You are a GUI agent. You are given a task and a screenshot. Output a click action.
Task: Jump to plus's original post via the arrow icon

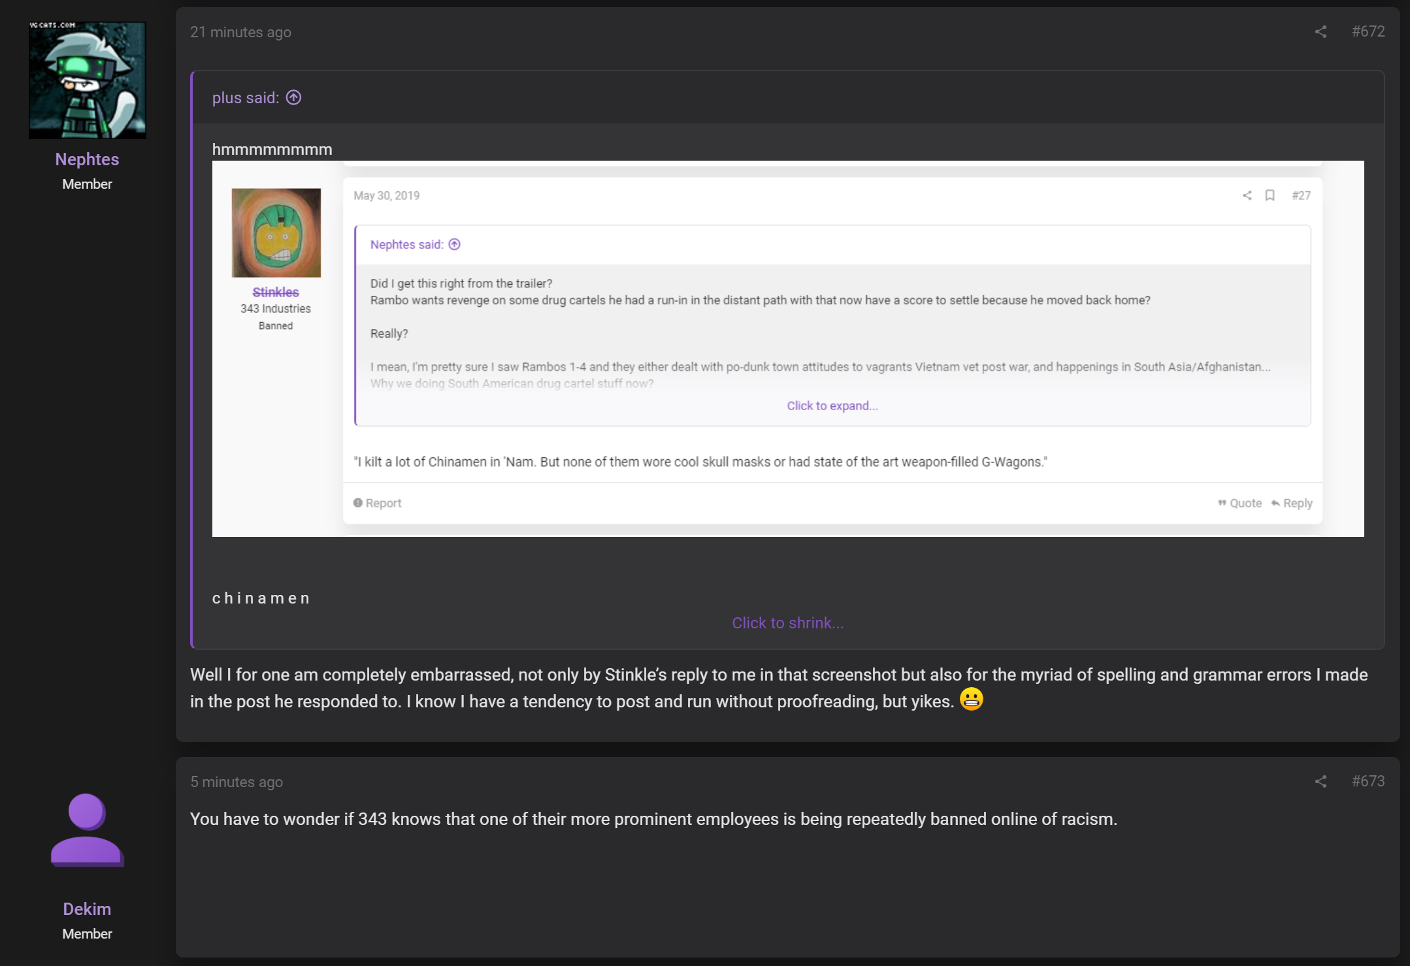pyautogui.click(x=294, y=97)
